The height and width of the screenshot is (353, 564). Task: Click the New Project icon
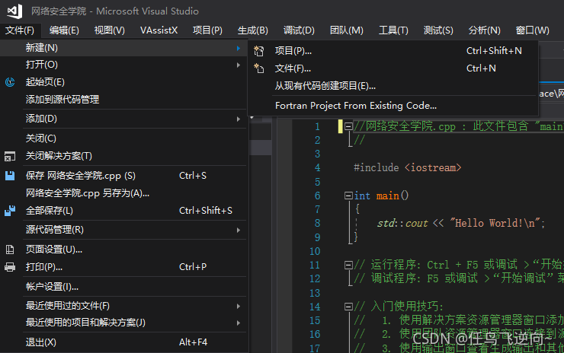click(258, 51)
